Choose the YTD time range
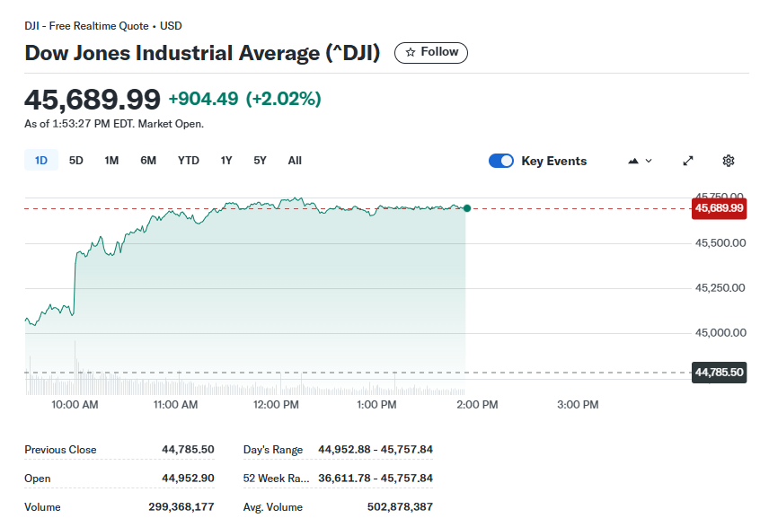Screen dimensions: 769x527 189,161
